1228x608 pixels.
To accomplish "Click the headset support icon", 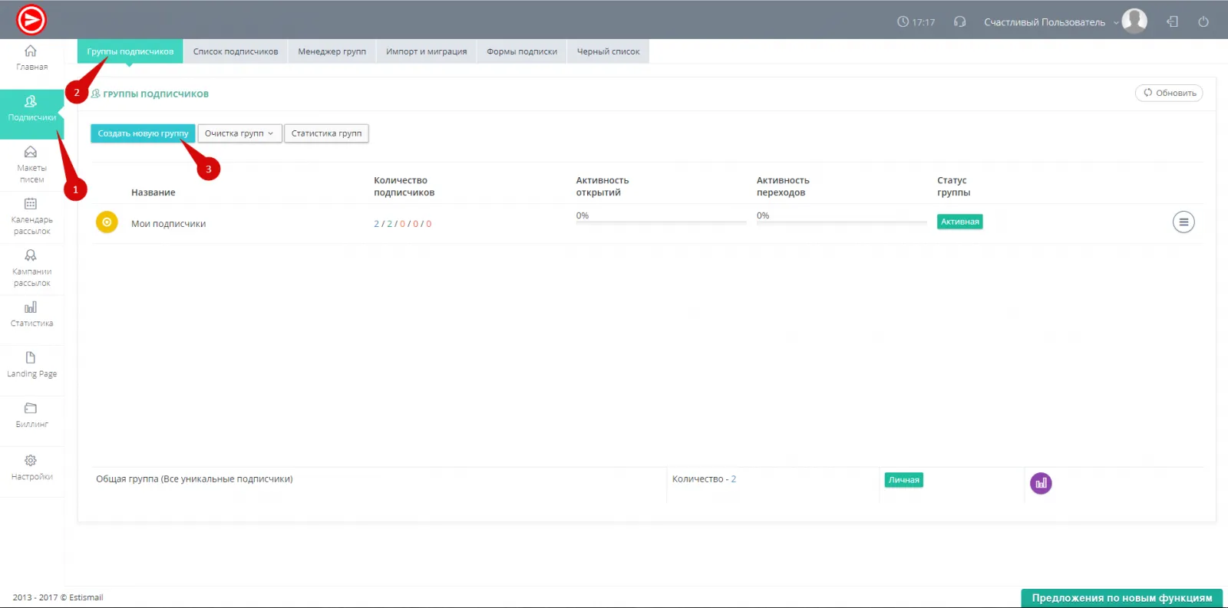I will (x=959, y=21).
